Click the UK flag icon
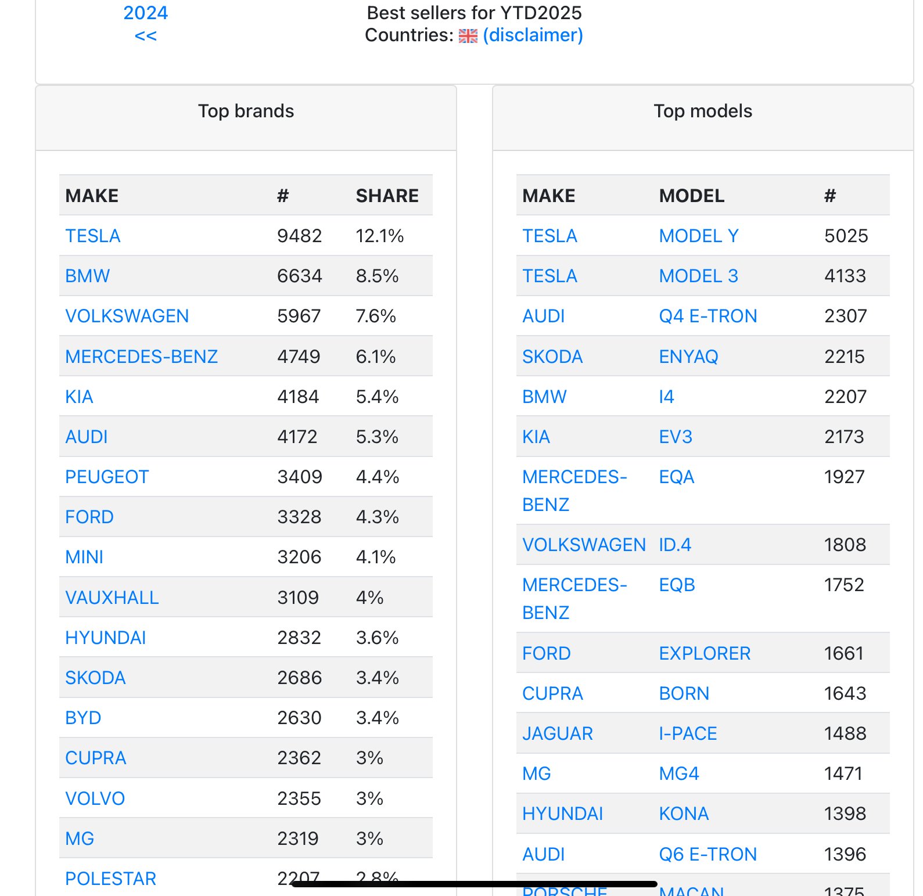 tap(468, 36)
